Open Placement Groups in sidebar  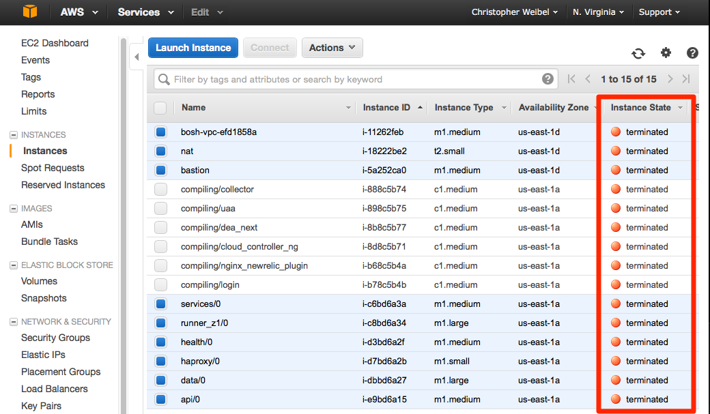[x=61, y=372]
